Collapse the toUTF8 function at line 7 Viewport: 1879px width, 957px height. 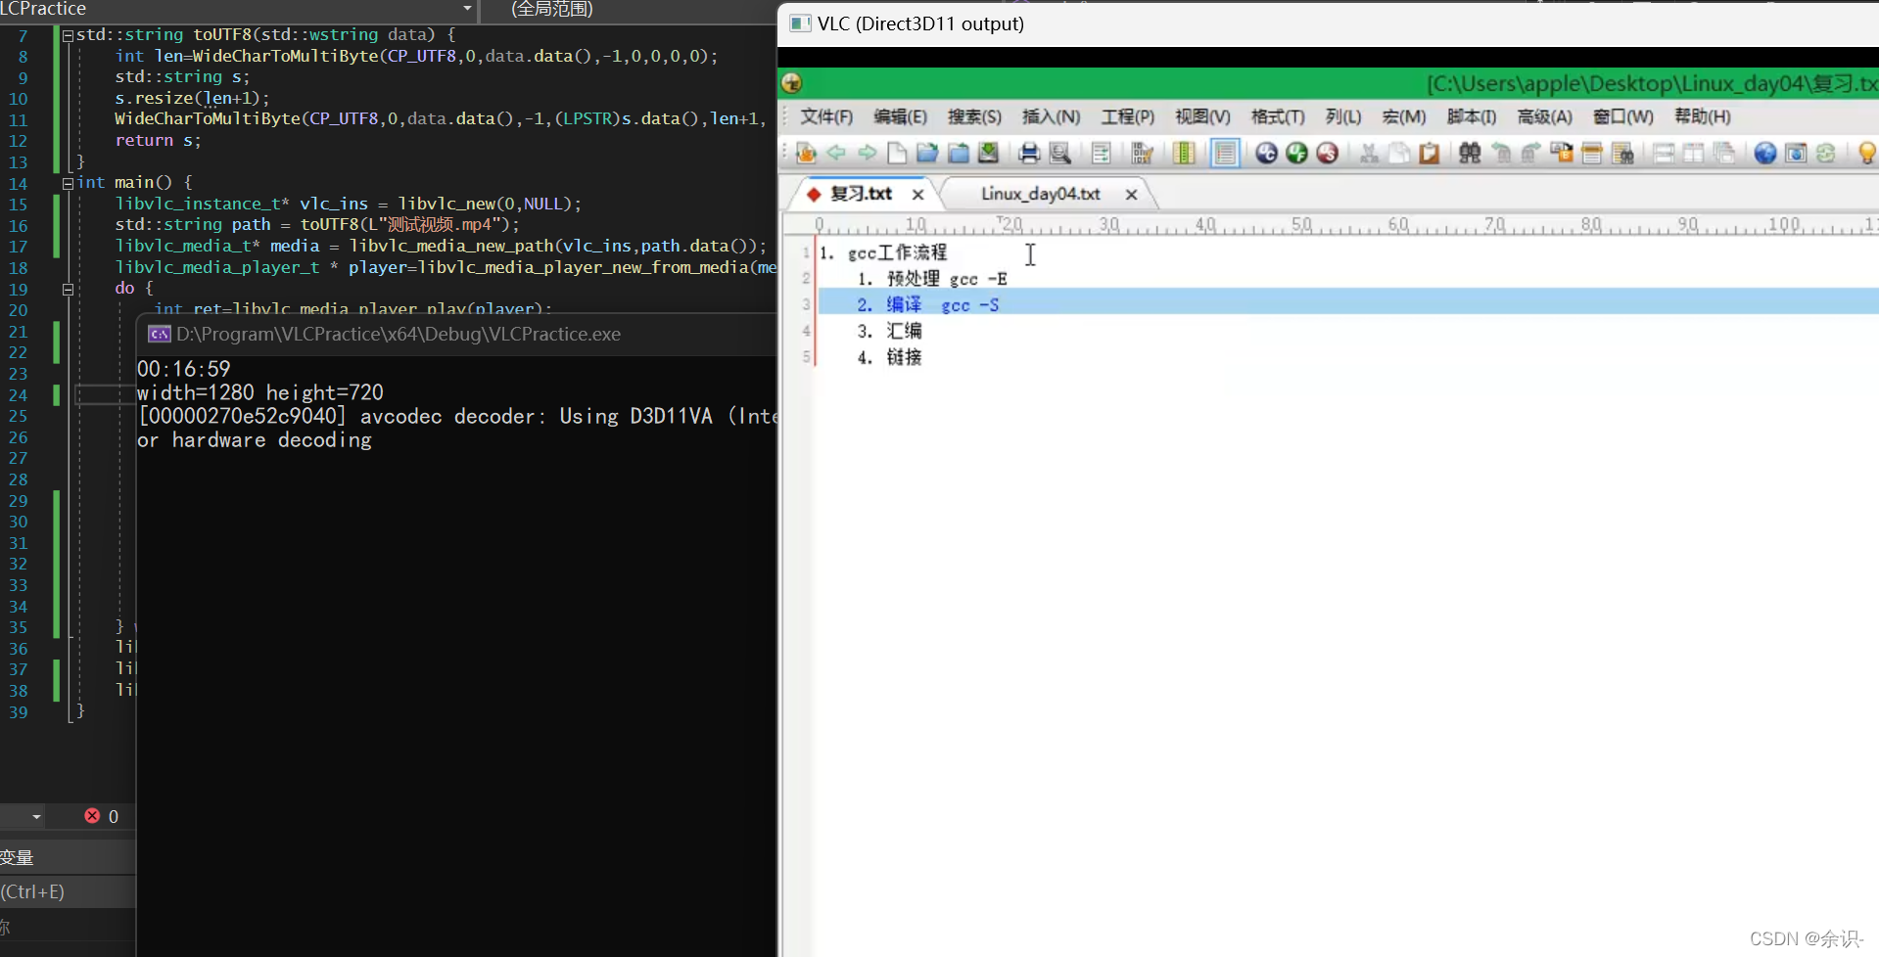(68, 35)
